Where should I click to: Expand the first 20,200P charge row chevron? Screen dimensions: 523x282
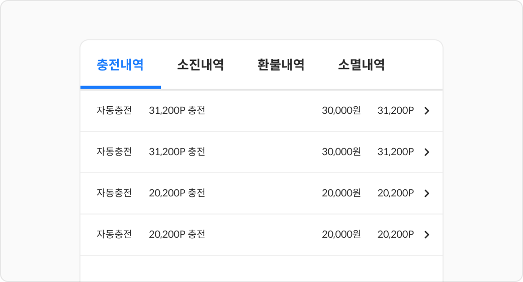coord(427,193)
